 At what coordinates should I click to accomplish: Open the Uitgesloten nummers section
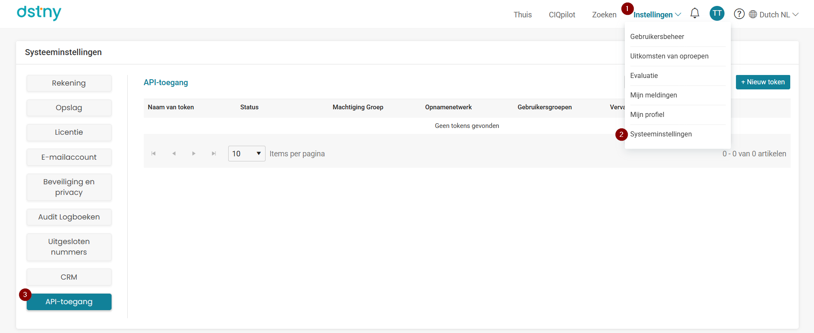69,247
